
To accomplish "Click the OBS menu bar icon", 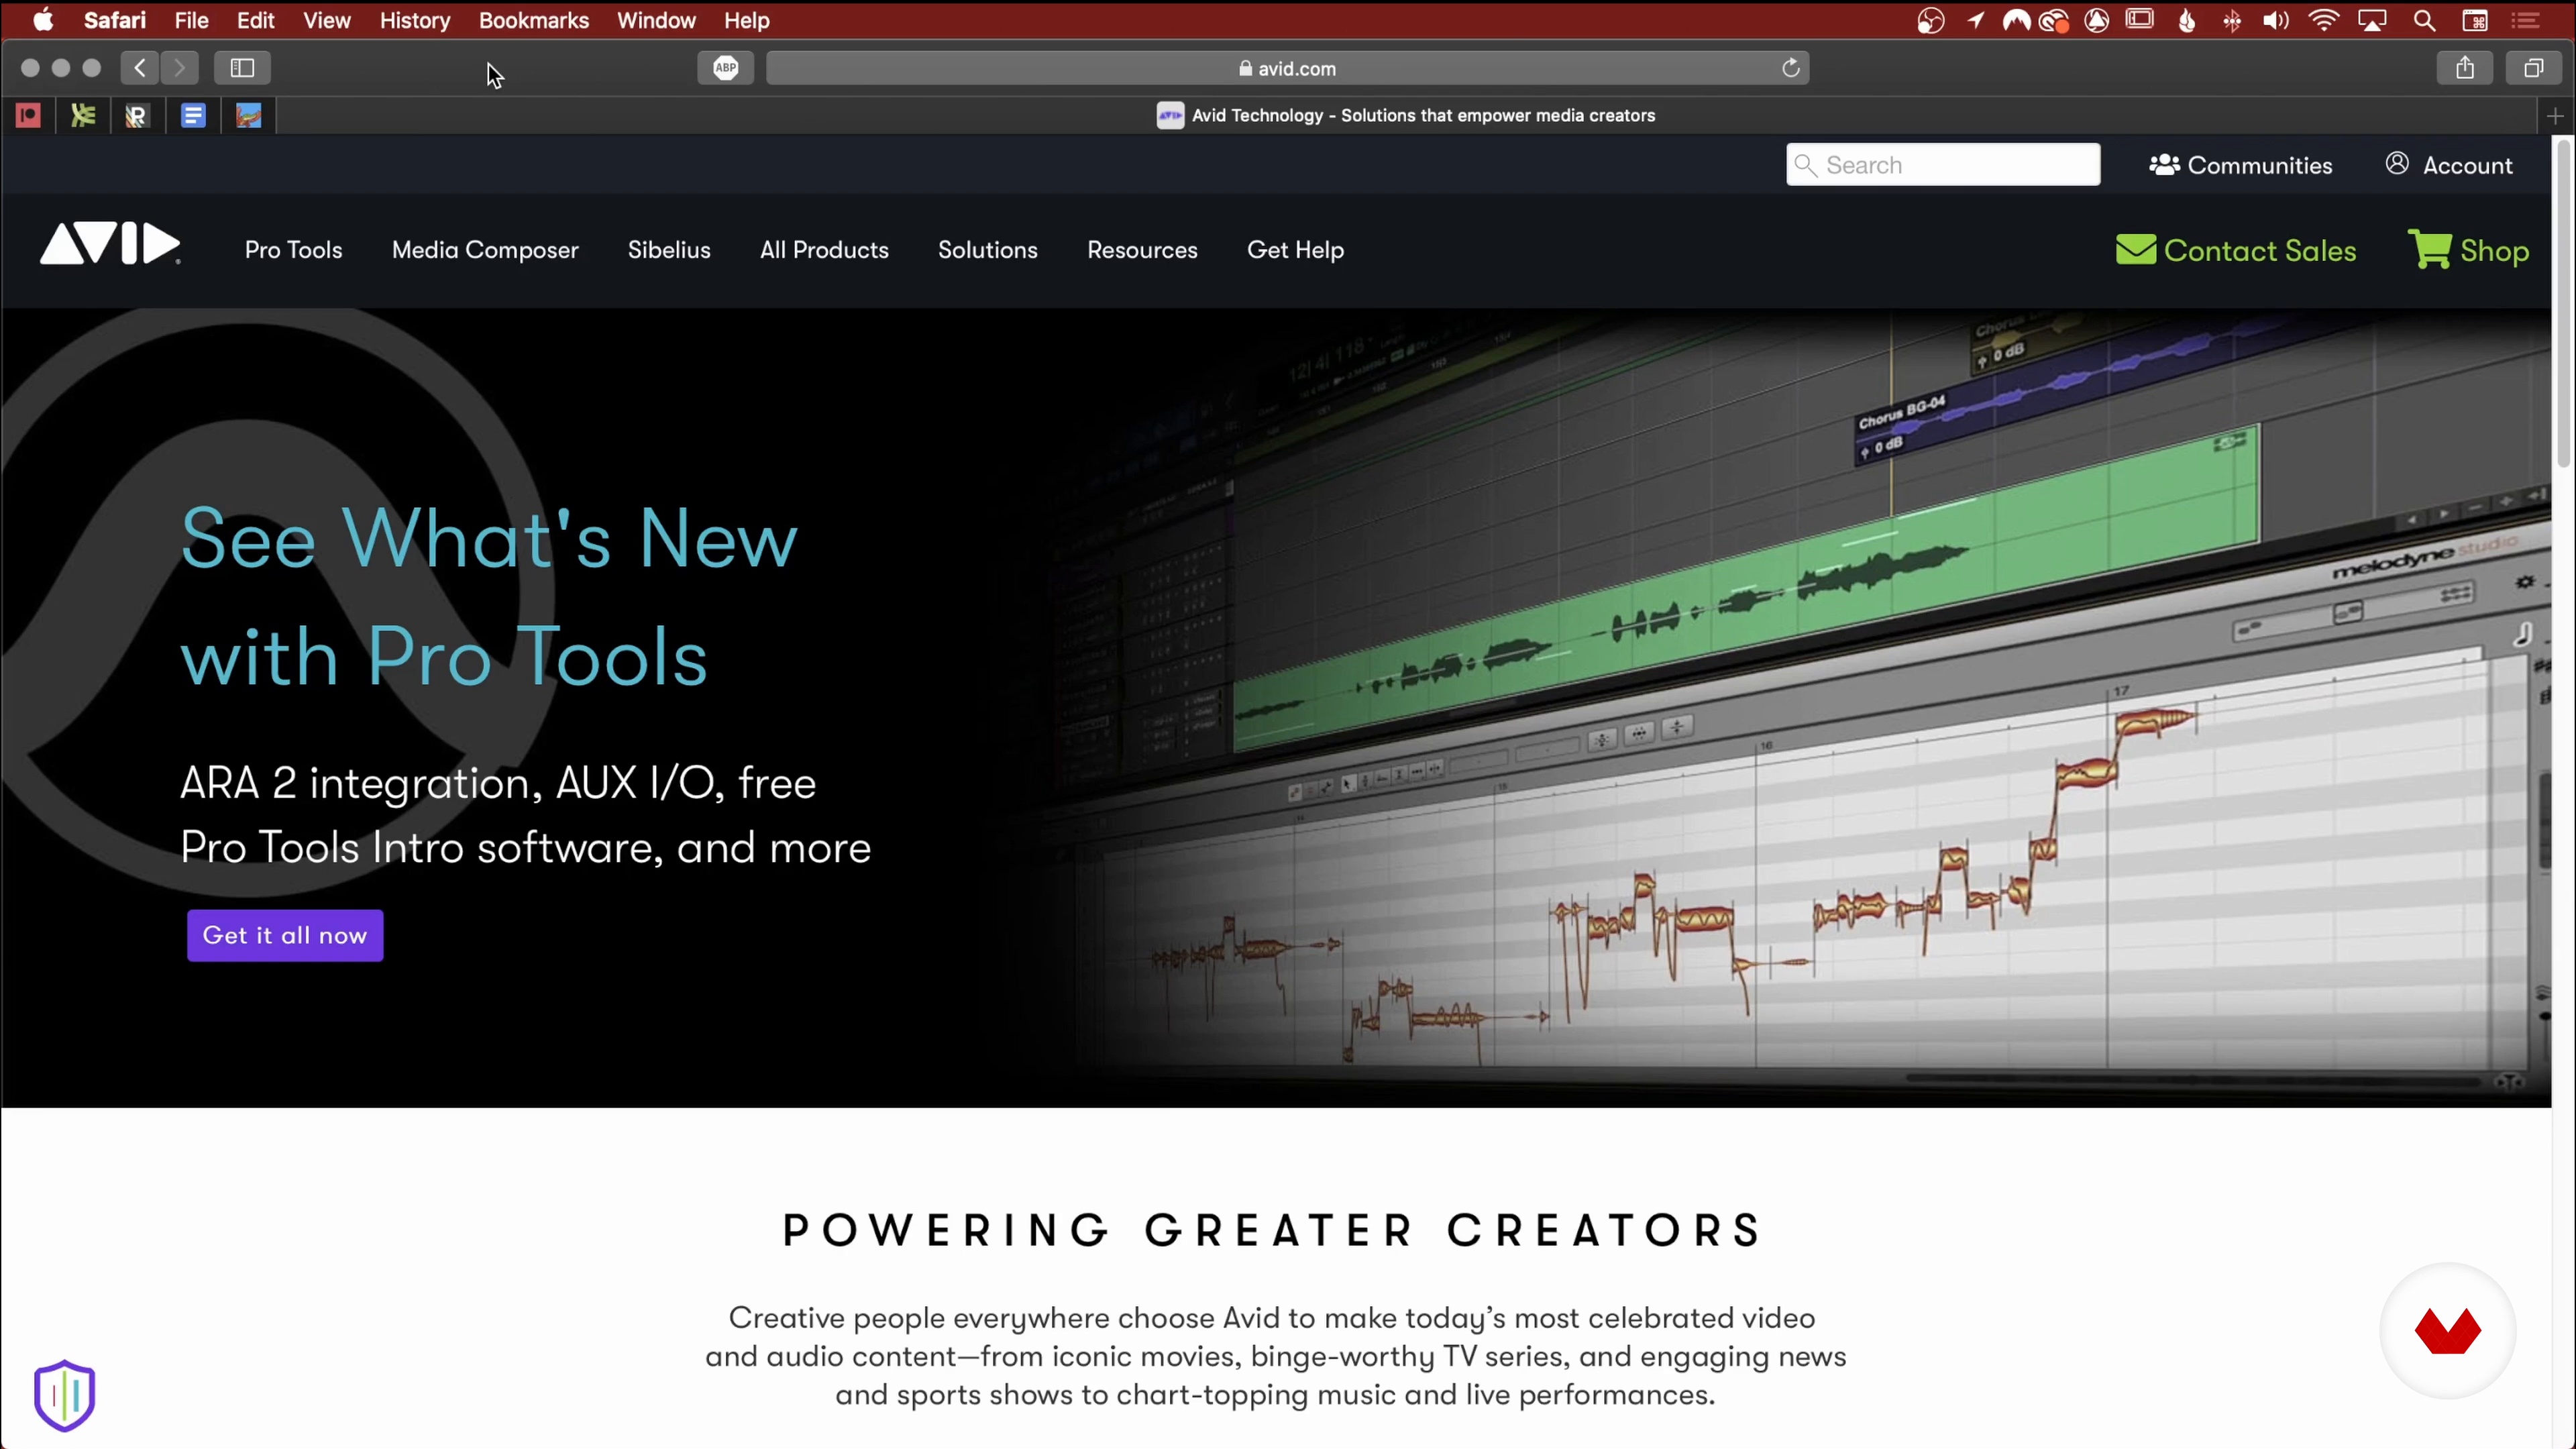I will [x=1931, y=20].
